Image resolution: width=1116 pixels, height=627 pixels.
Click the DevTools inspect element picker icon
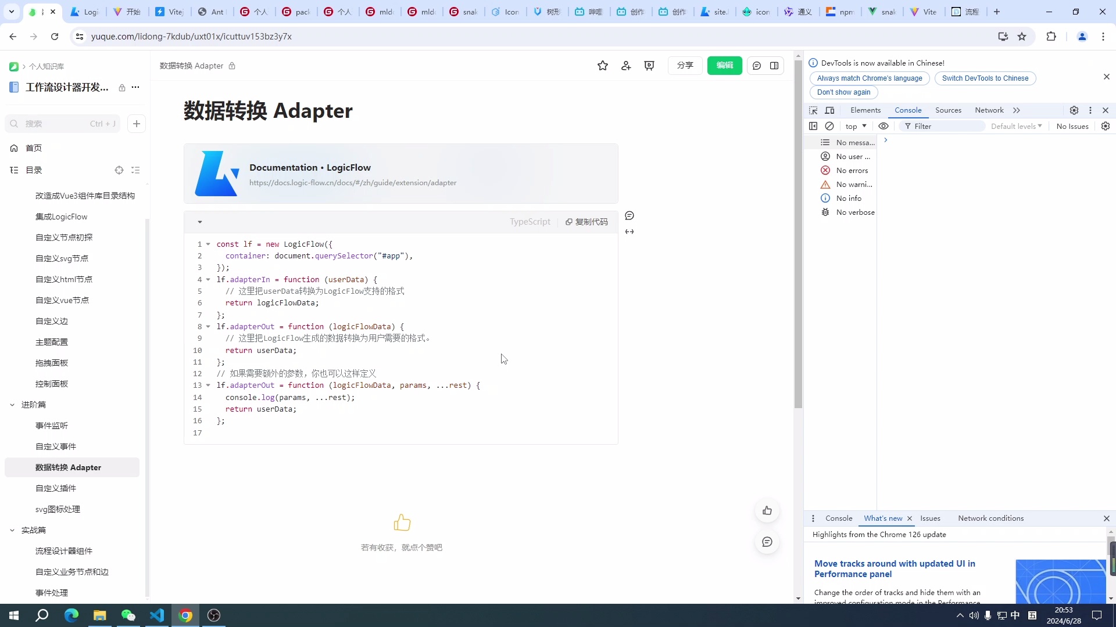pos(813,110)
